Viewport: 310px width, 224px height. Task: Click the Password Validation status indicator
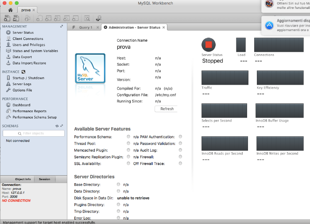180,143
